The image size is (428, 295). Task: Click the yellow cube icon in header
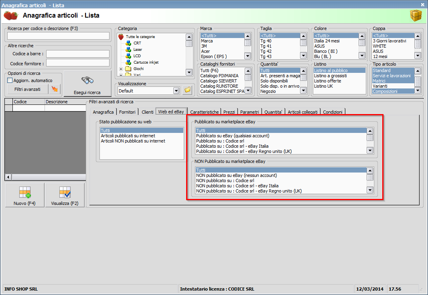(x=416, y=16)
